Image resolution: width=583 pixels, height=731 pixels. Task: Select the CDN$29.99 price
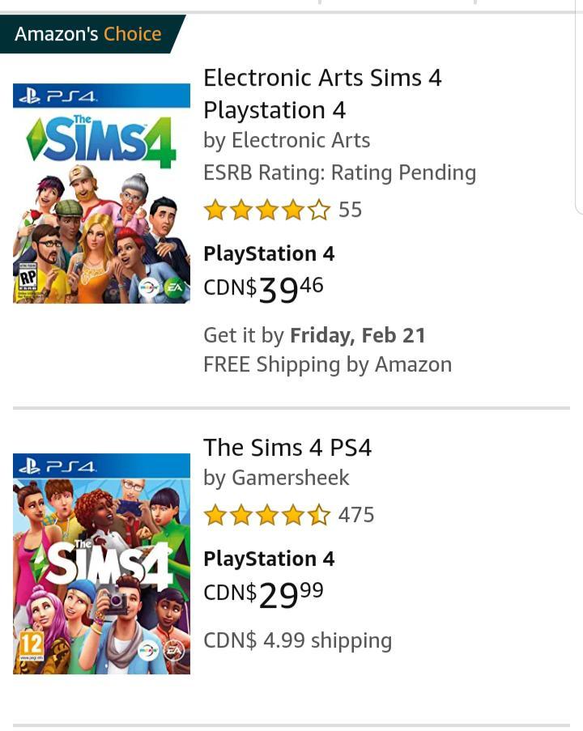[x=263, y=594]
